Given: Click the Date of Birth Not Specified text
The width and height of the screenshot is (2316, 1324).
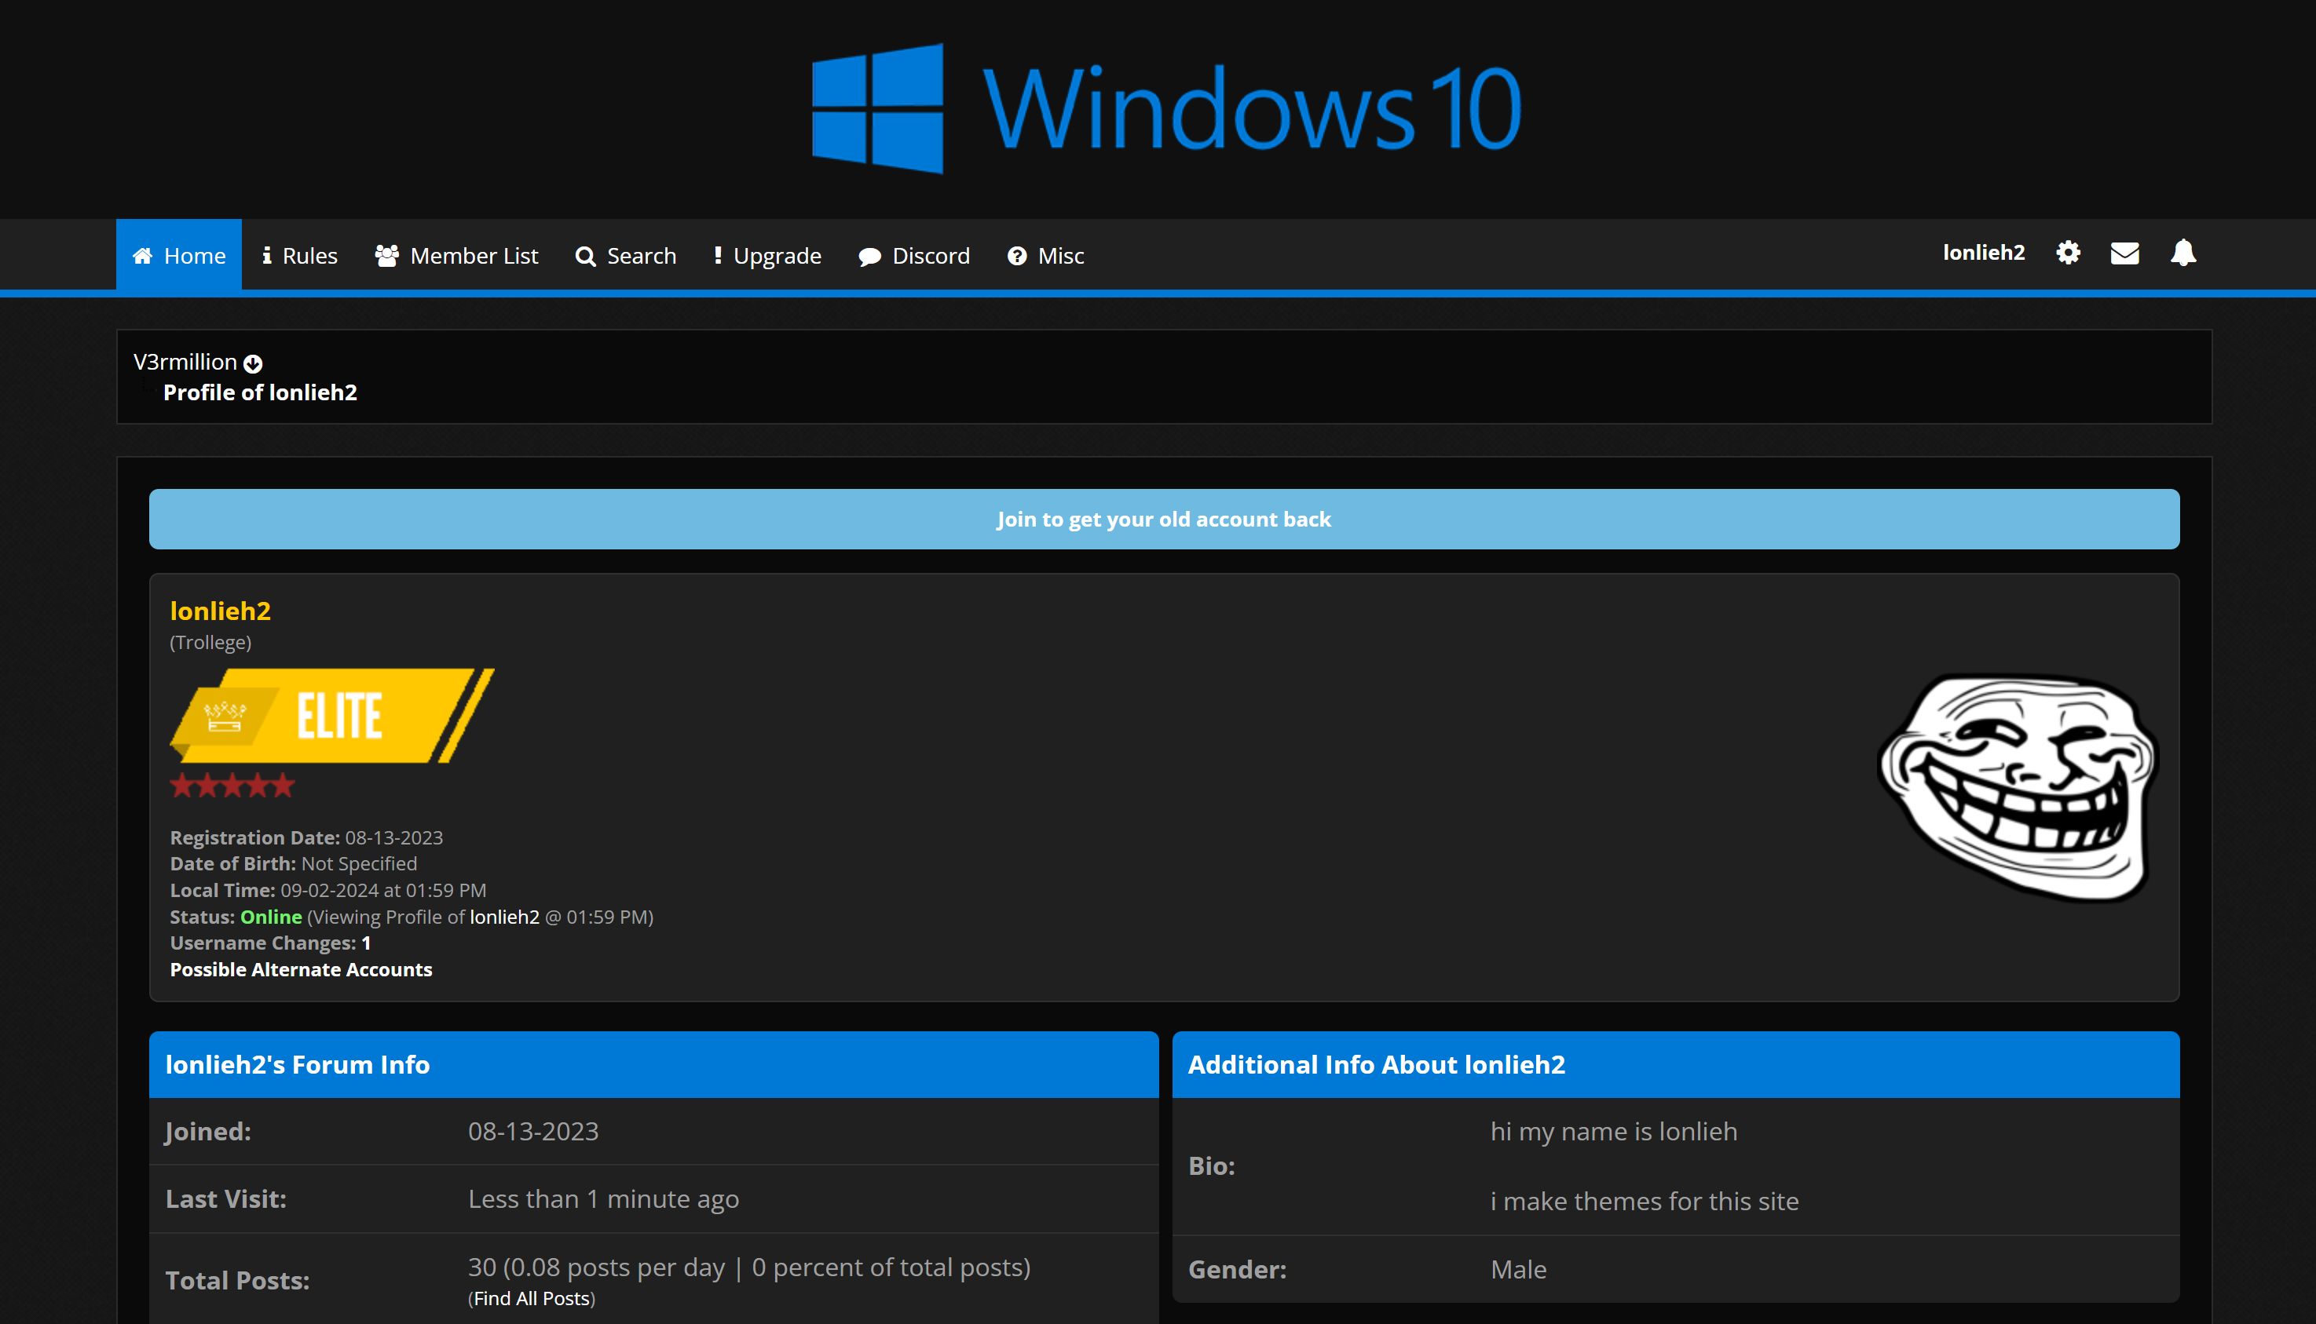Looking at the screenshot, I should (x=294, y=864).
